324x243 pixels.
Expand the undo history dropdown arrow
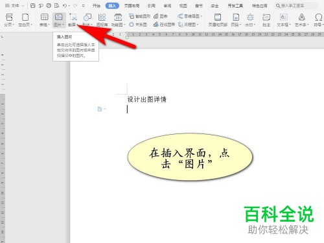pos(69,6)
